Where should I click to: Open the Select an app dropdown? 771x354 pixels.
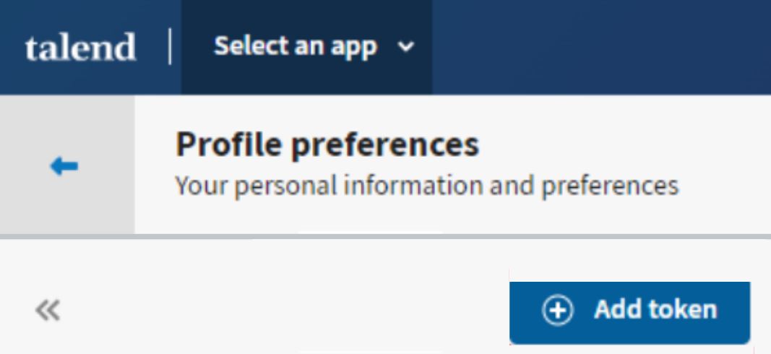306,48
